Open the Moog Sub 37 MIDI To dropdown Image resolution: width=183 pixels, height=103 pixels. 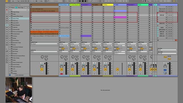click(120, 51)
